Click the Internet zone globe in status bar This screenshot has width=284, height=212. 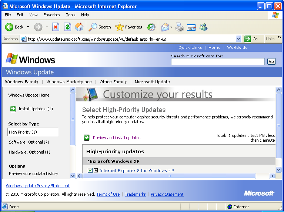[230, 206]
